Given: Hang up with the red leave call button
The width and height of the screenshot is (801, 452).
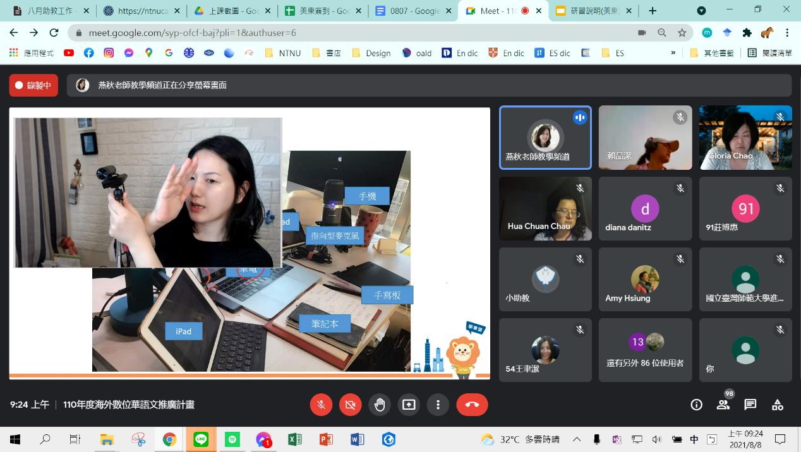Looking at the screenshot, I should click(x=472, y=405).
